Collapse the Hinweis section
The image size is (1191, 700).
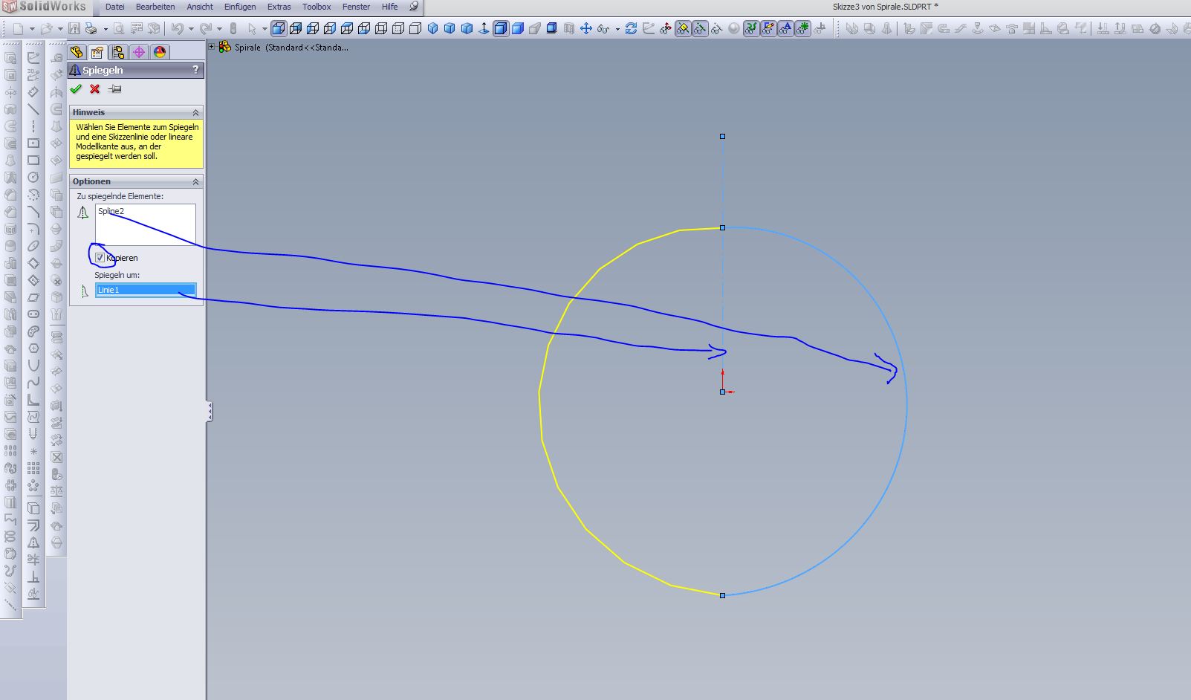click(195, 112)
